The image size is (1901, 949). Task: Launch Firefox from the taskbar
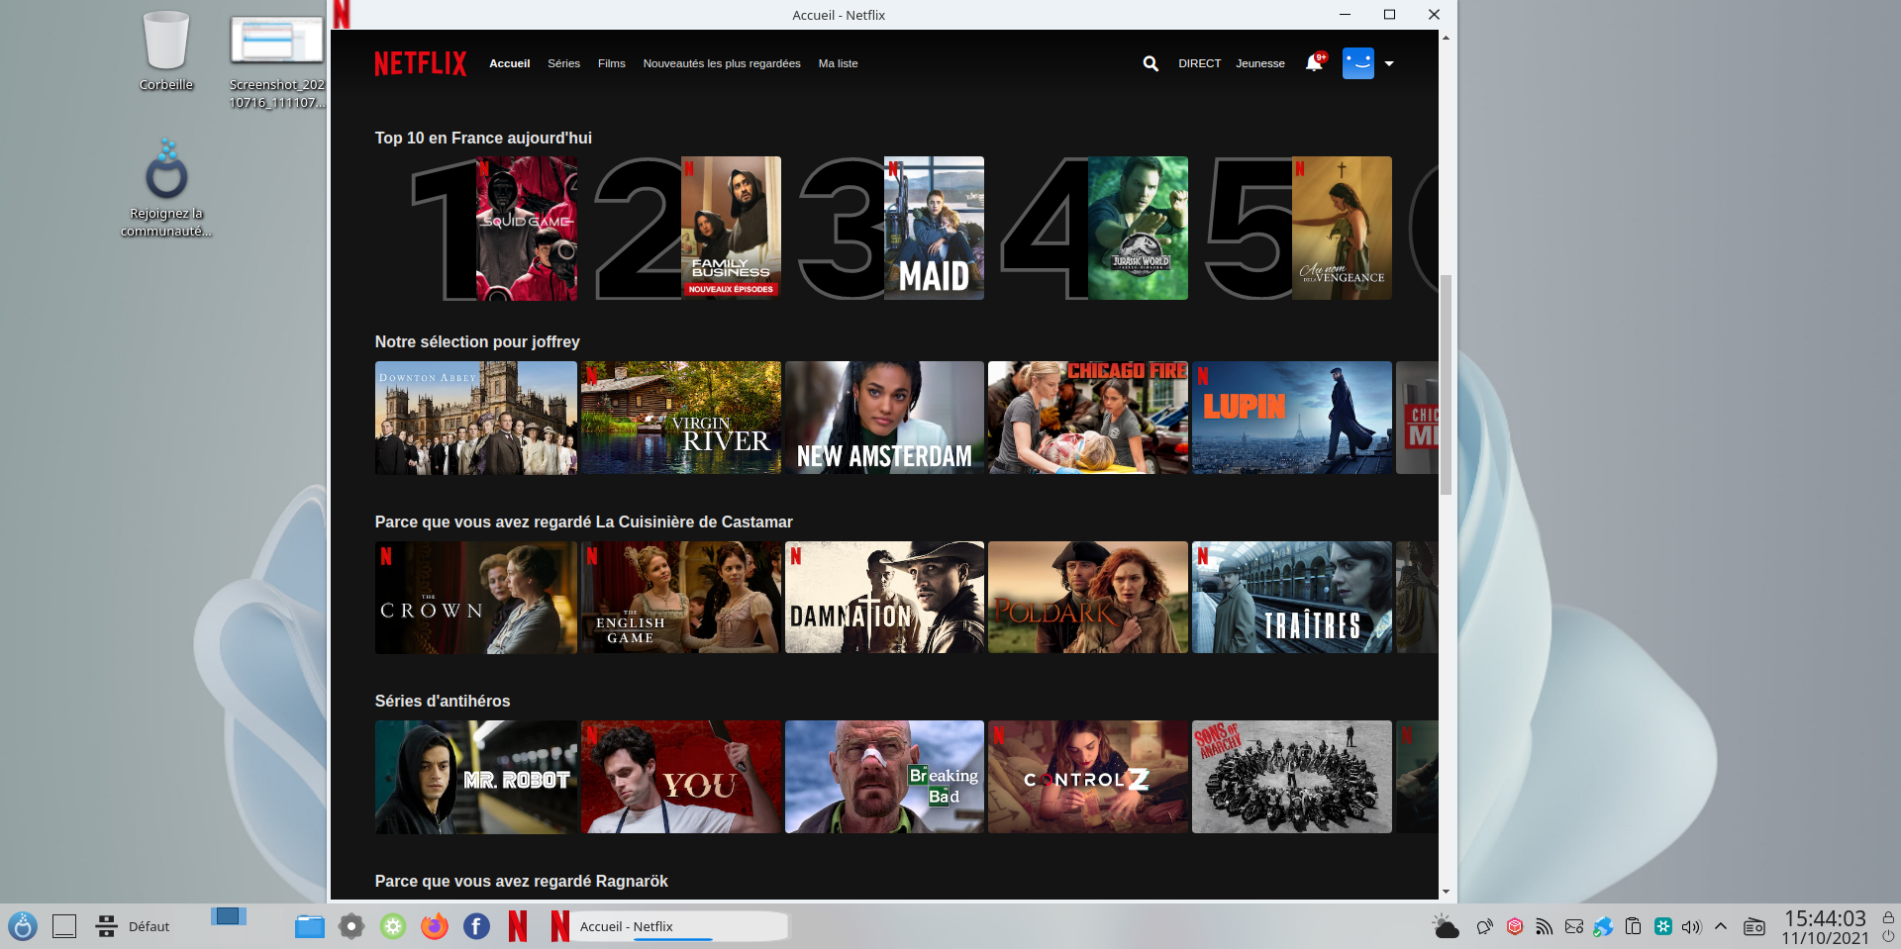coord(435,926)
